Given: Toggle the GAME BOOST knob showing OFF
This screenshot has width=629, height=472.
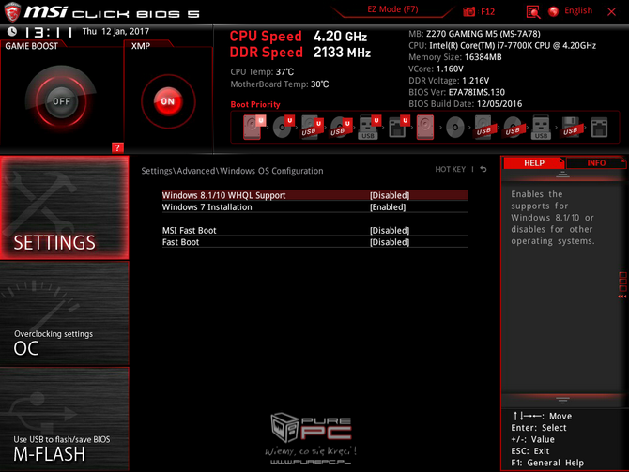Looking at the screenshot, I should click(x=61, y=101).
